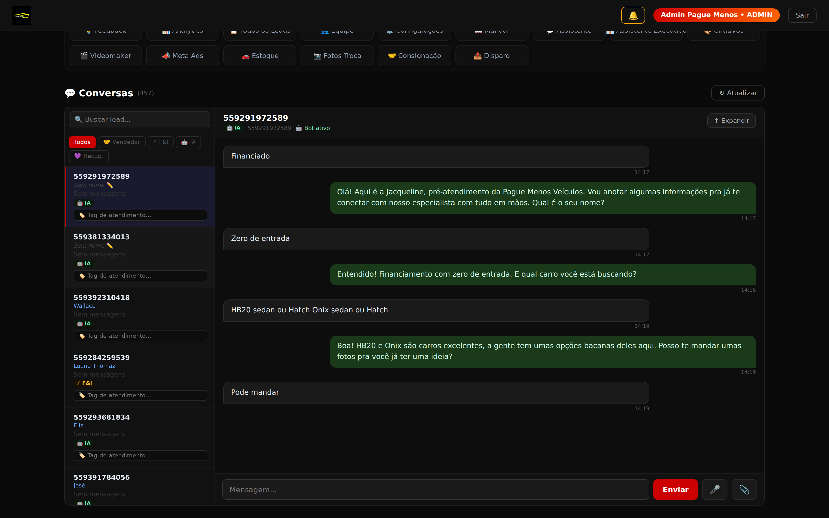This screenshot has width=829, height=518.
Task: Focus the Buscar lead search field
Action: tap(139, 119)
